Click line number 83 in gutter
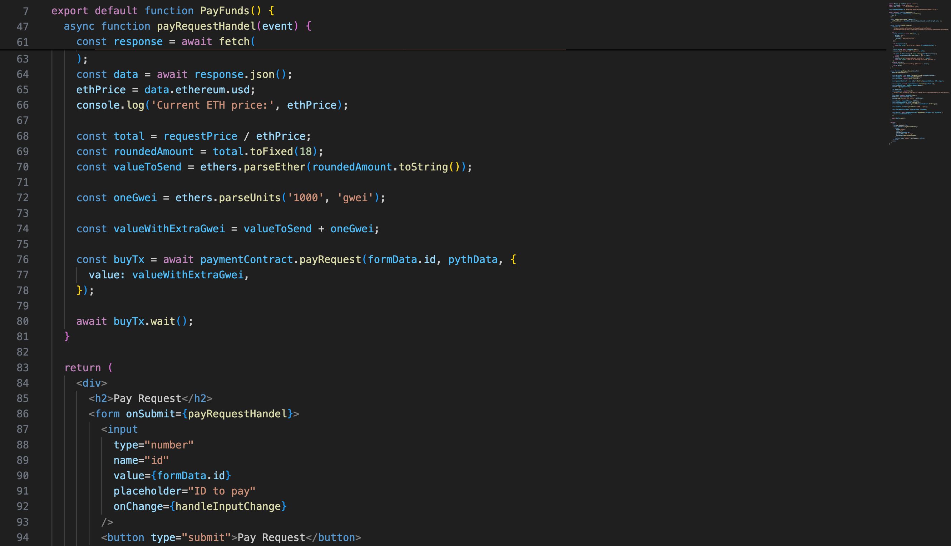951x546 pixels. click(23, 367)
